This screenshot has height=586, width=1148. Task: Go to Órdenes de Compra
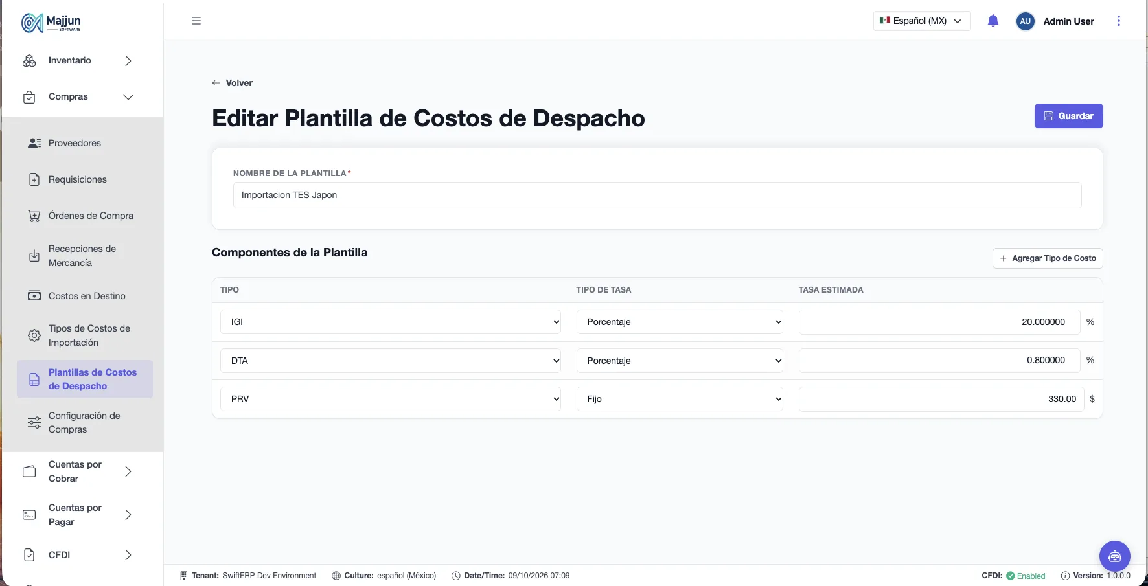point(91,216)
